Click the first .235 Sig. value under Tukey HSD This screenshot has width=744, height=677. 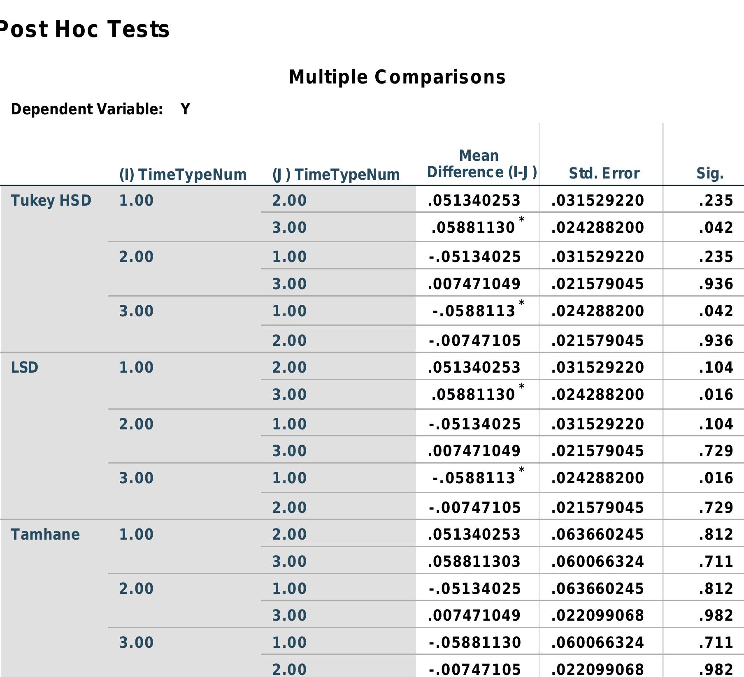click(x=716, y=200)
